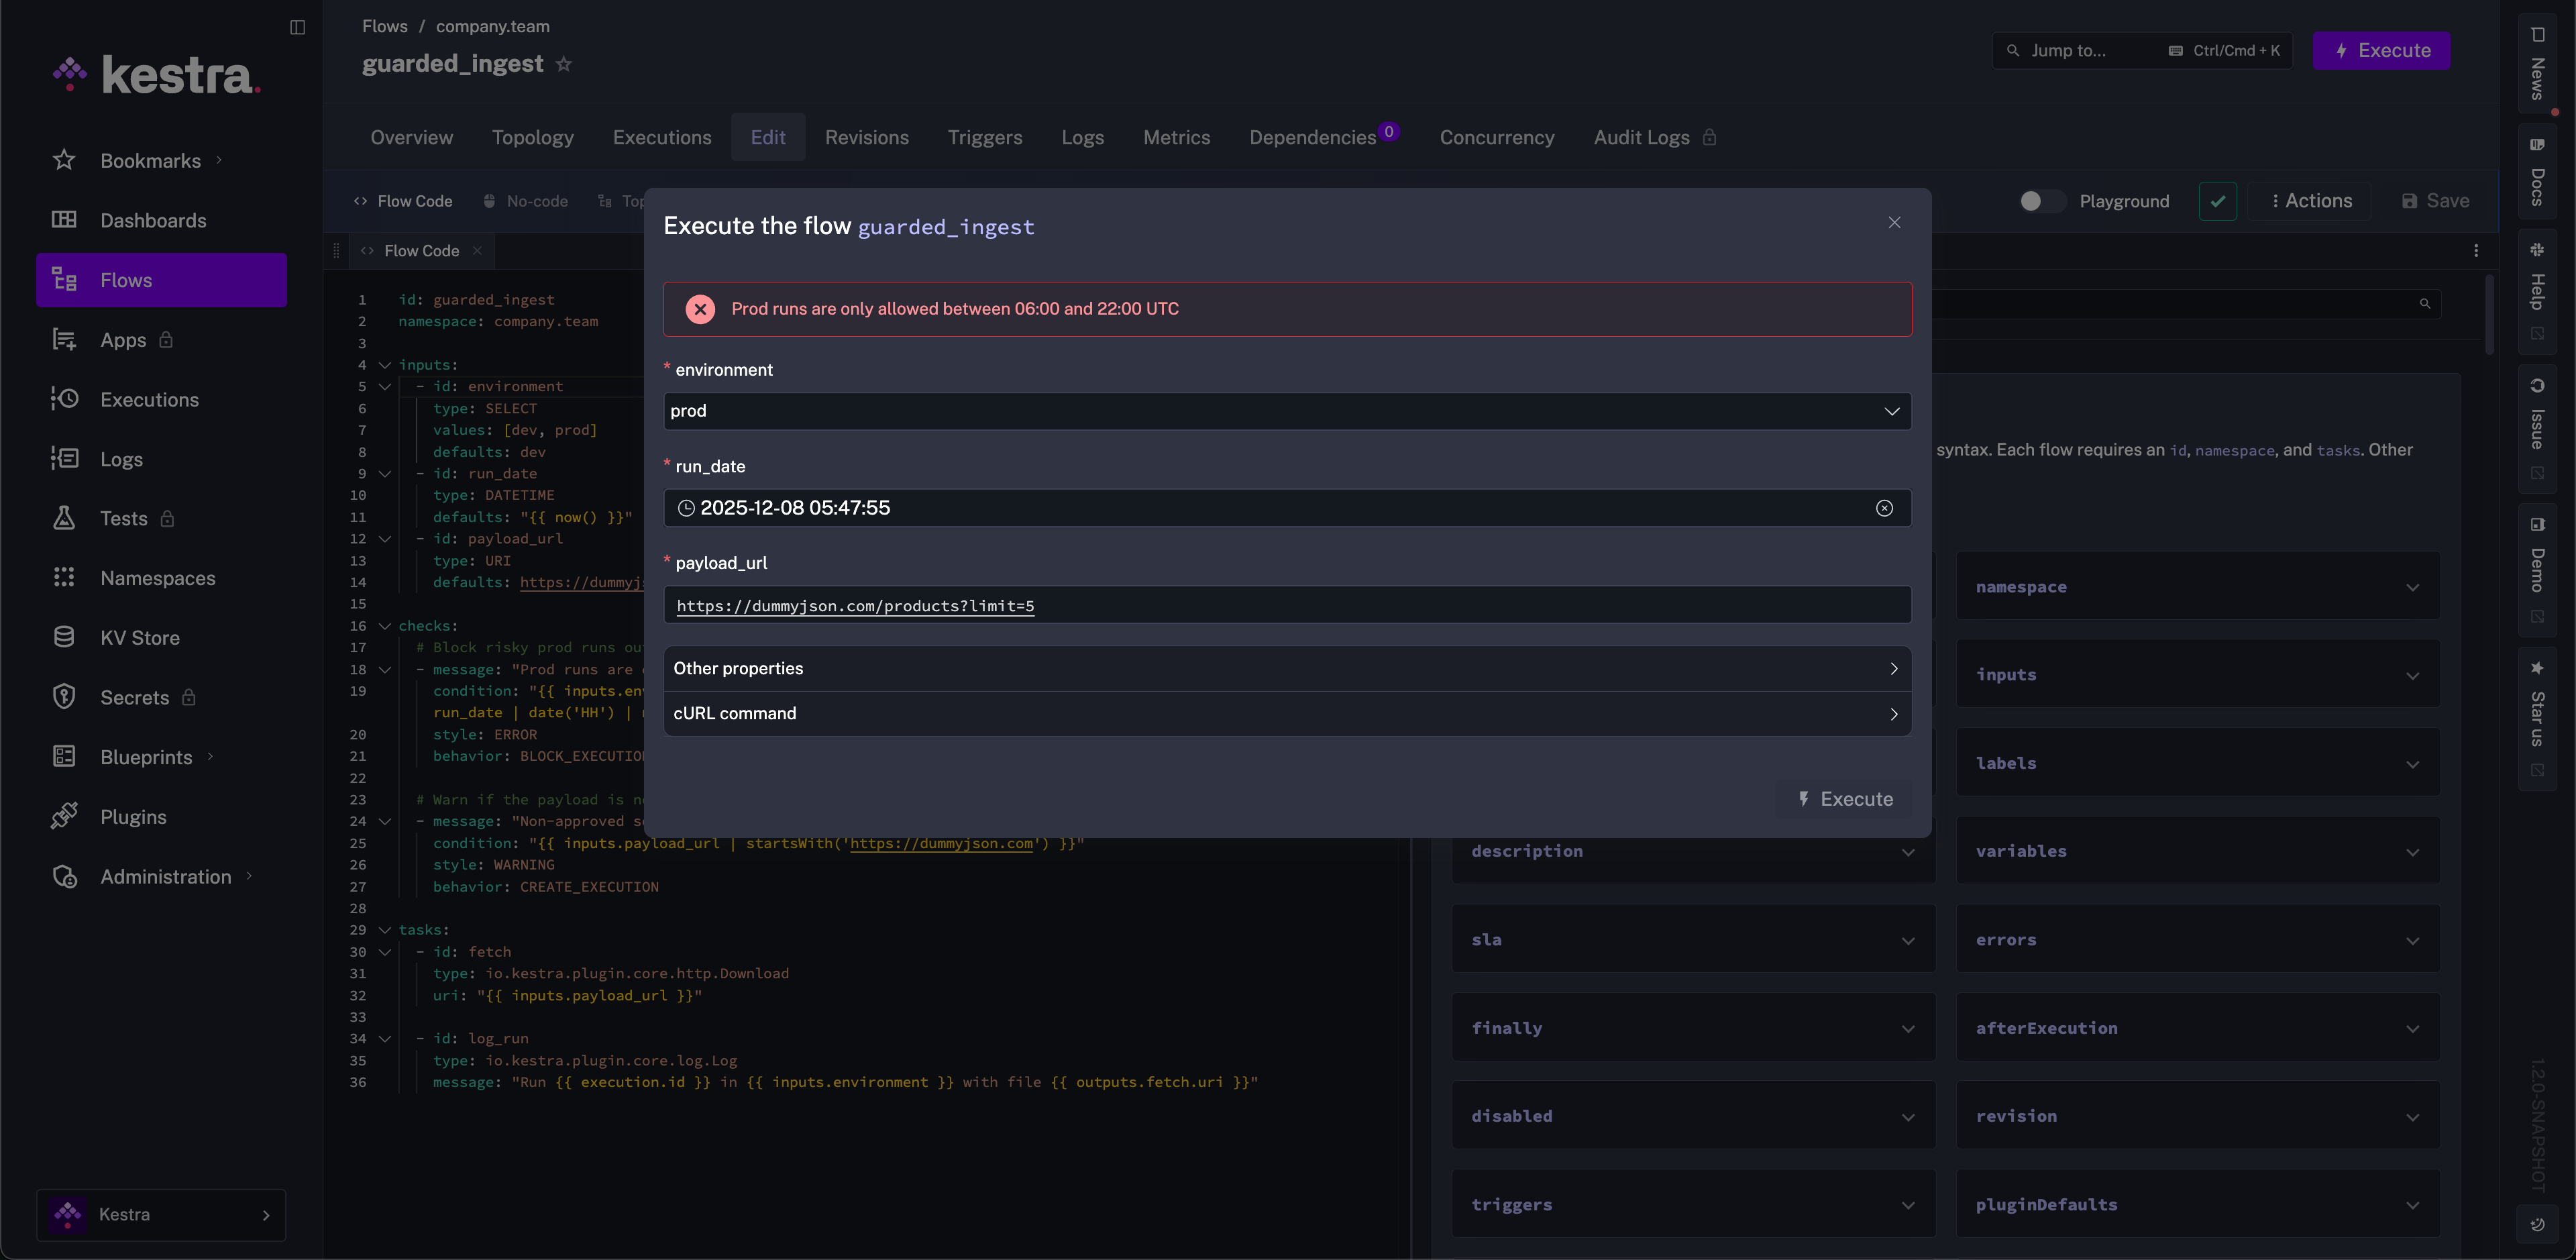Image resolution: width=2576 pixels, height=1260 pixels.
Task: Open the environment dropdown showing prod
Action: coord(1286,411)
